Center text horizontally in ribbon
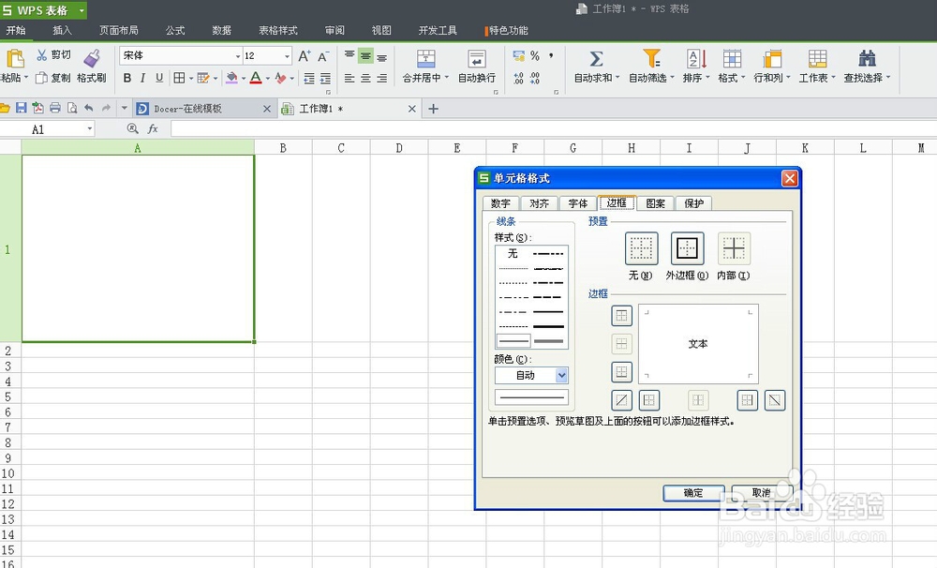 coord(365,79)
